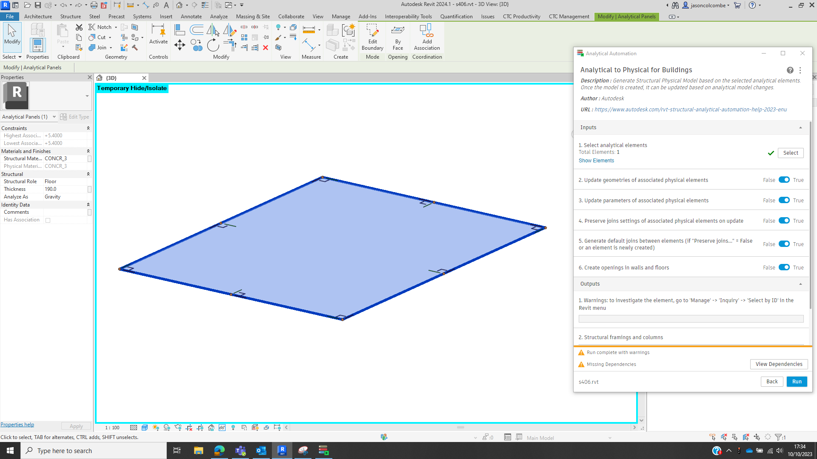
Task: Open Windows taskbar search box
Action: [94, 450]
